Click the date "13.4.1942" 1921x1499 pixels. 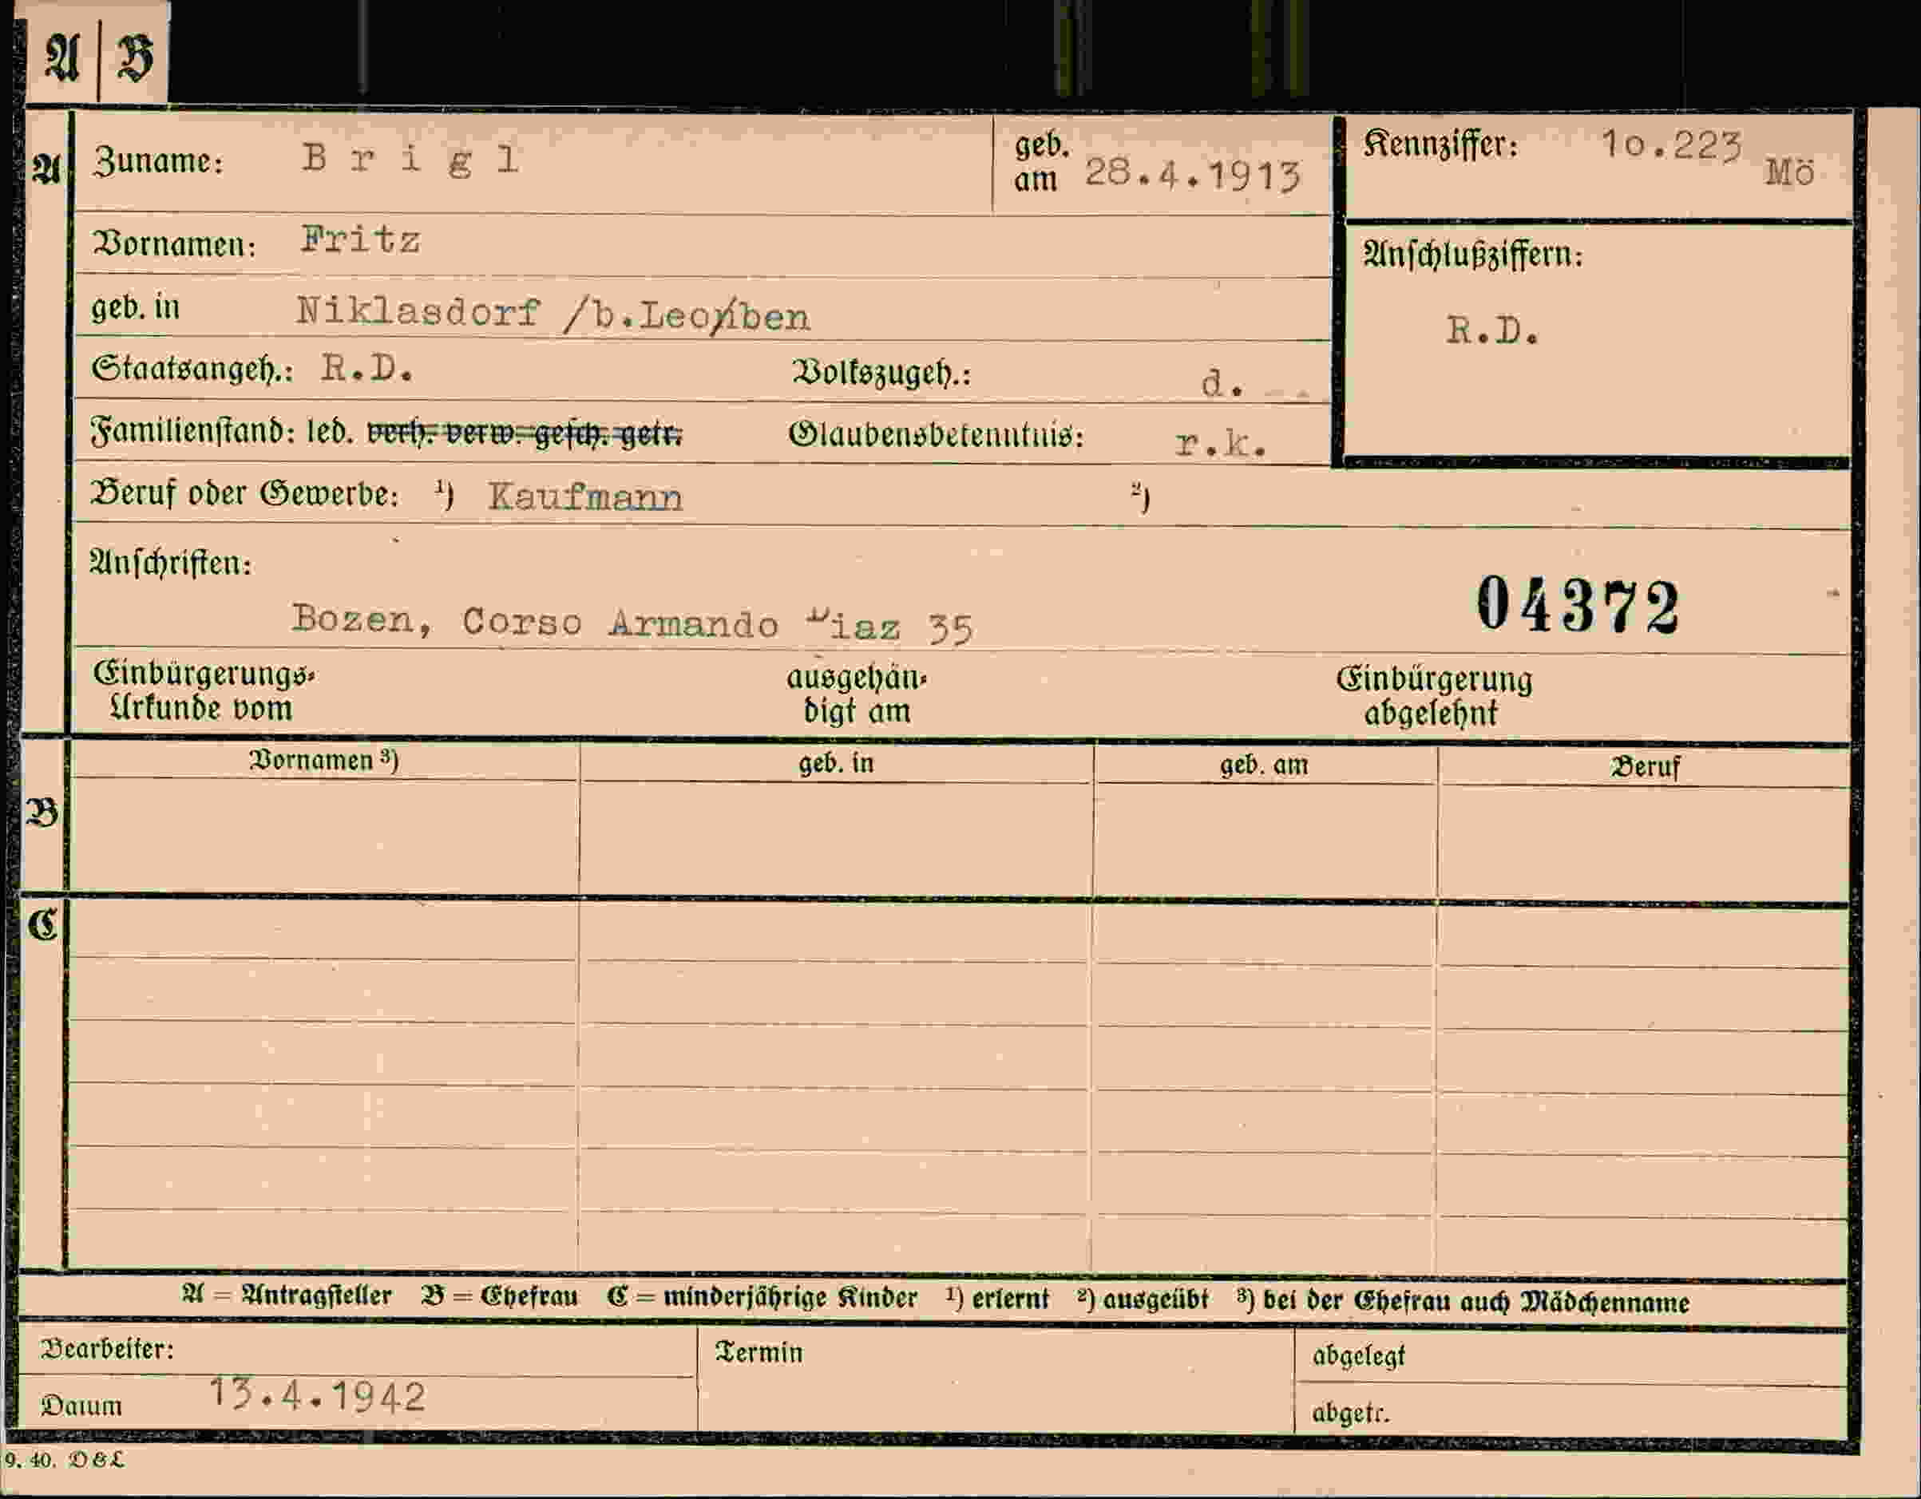click(318, 1395)
